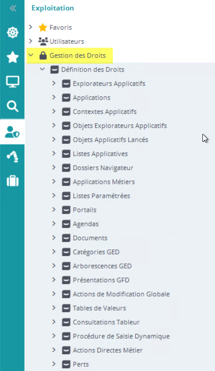The height and width of the screenshot is (371, 215).
Task: Open the ship wheel icon in sidebar
Action: point(13,33)
